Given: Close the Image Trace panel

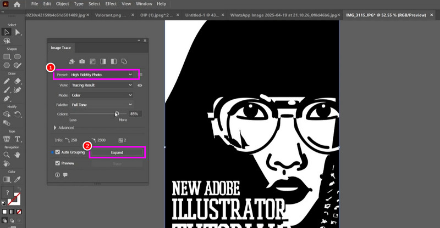Looking at the screenshot, I should point(145,41).
